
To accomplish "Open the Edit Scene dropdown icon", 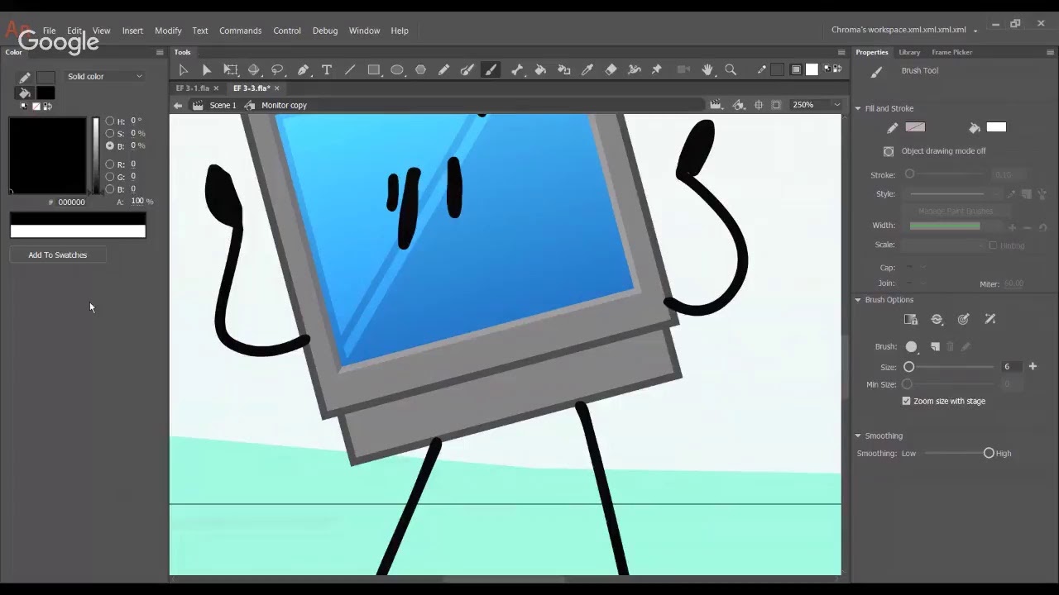I will point(716,105).
